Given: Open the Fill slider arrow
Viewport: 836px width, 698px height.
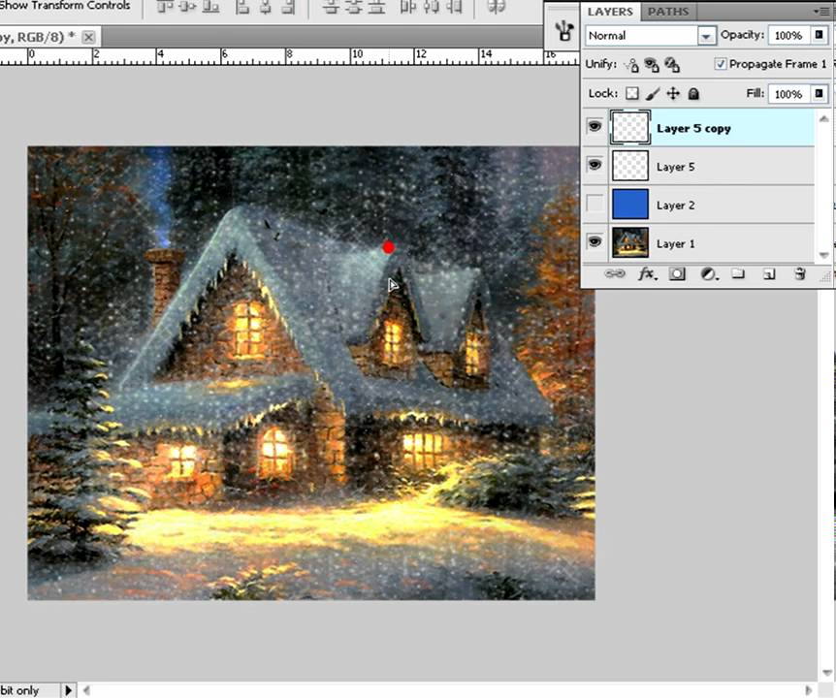Looking at the screenshot, I should point(819,94).
